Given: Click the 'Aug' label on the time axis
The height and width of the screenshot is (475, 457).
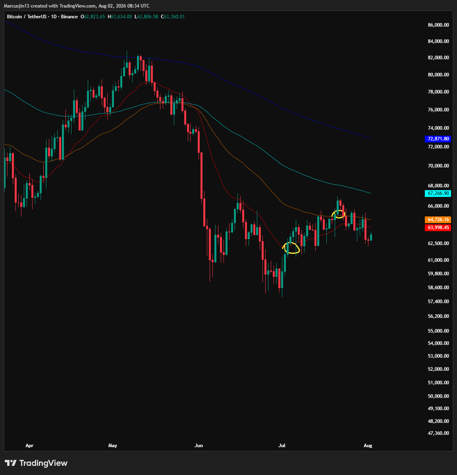Looking at the screenshot, I should click(368, 445).
